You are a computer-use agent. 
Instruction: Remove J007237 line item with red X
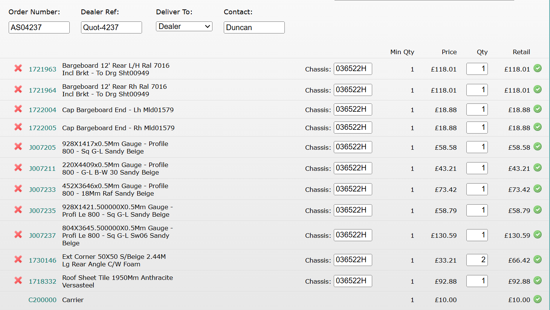[x=18, y=235]
